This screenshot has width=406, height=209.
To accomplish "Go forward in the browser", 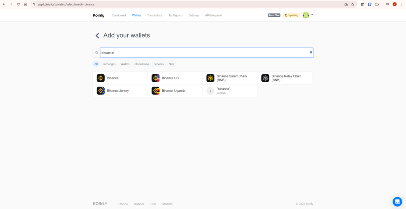I will (11, 4).
